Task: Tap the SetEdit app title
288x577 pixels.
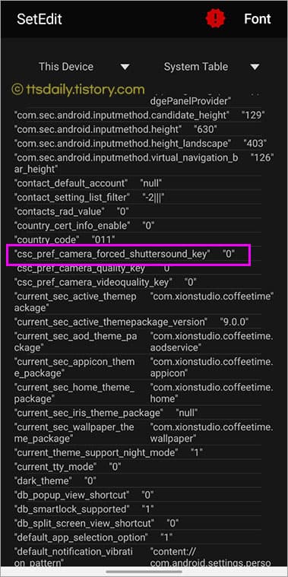Action: point(40,19)
